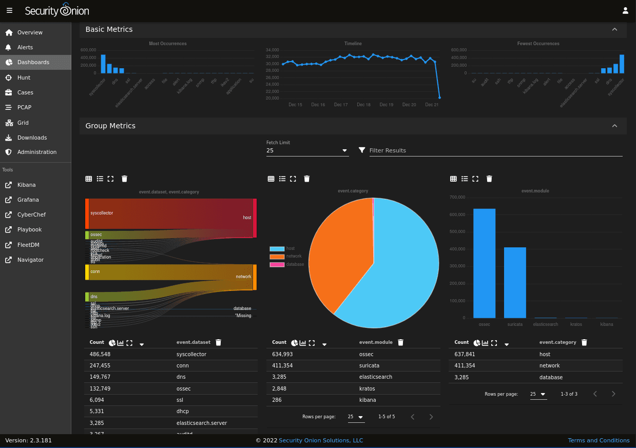636x448 pixels.
Task: Change rows per page in event.module table
Action: [x=356, y=417]
